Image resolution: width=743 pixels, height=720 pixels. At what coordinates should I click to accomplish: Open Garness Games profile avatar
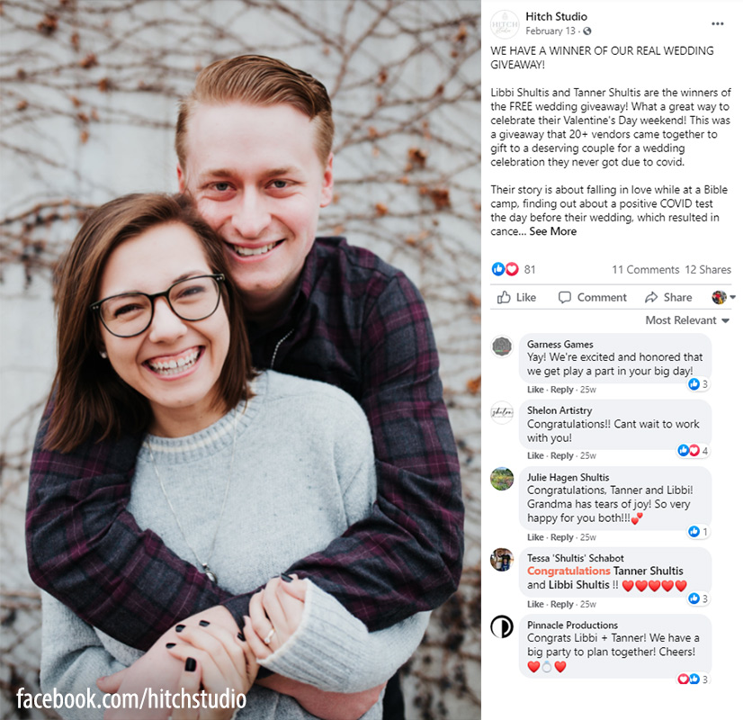(502, 346)
